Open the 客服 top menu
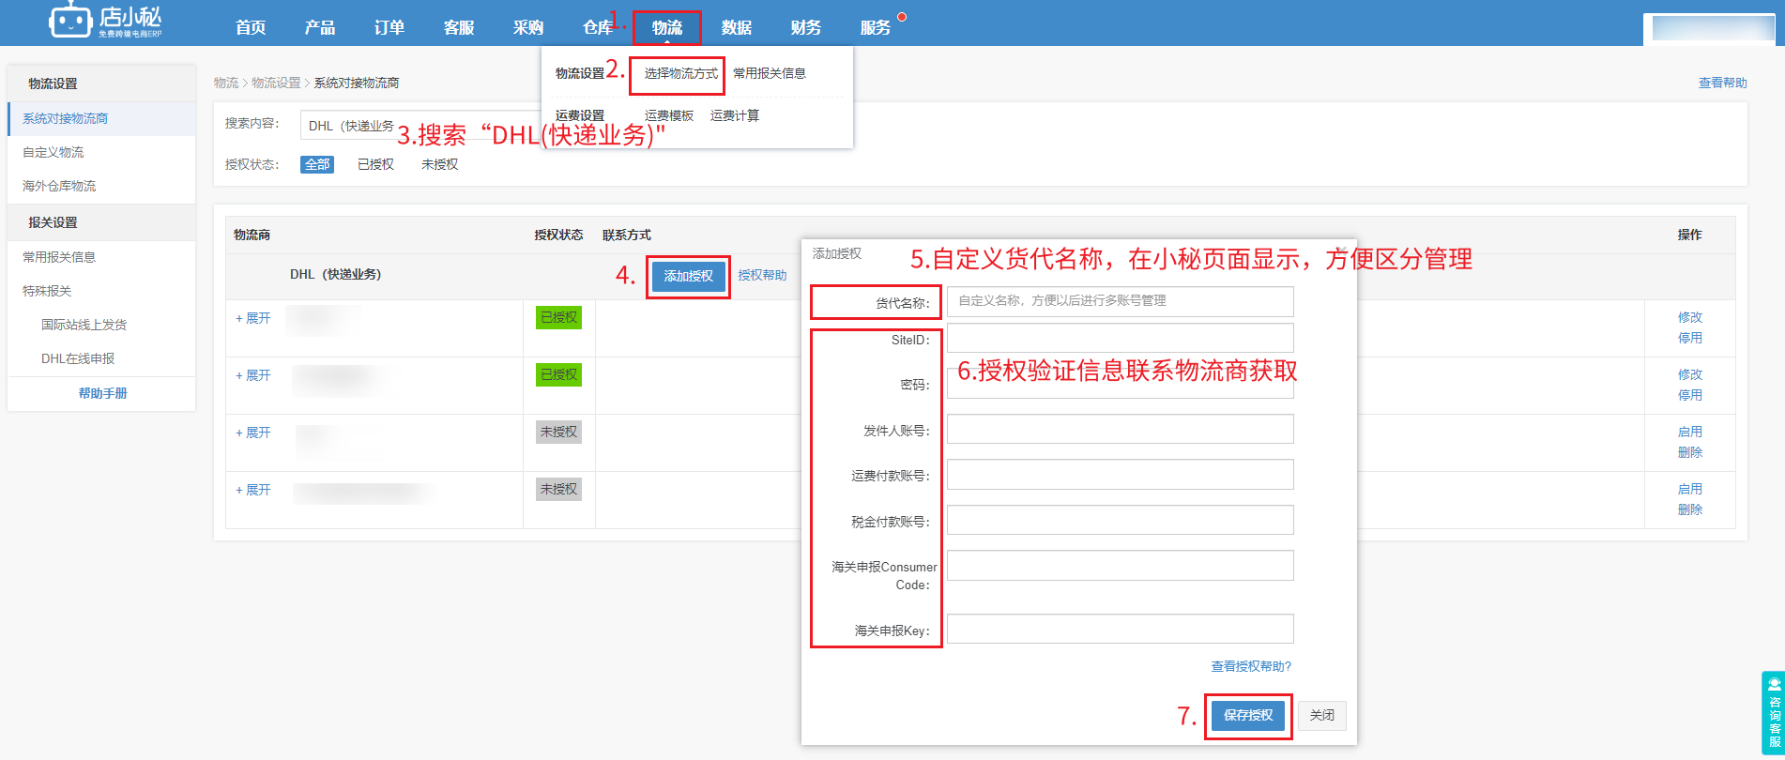This screenshot has height=760, width=1785. (459, 27)
